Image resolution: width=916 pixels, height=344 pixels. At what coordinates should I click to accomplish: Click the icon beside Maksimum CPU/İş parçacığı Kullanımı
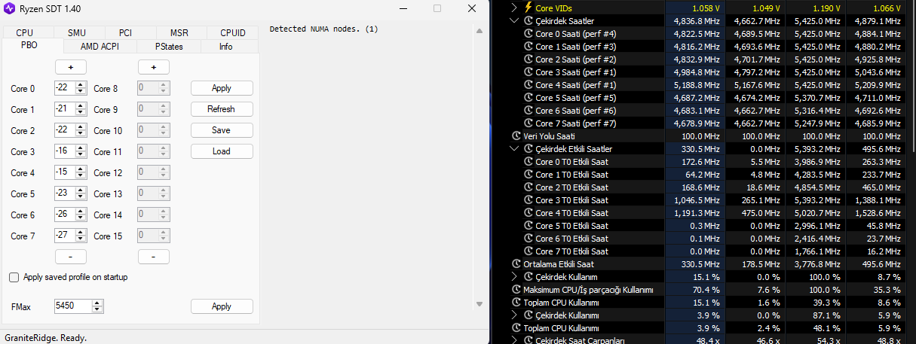[x=516, y=290]
